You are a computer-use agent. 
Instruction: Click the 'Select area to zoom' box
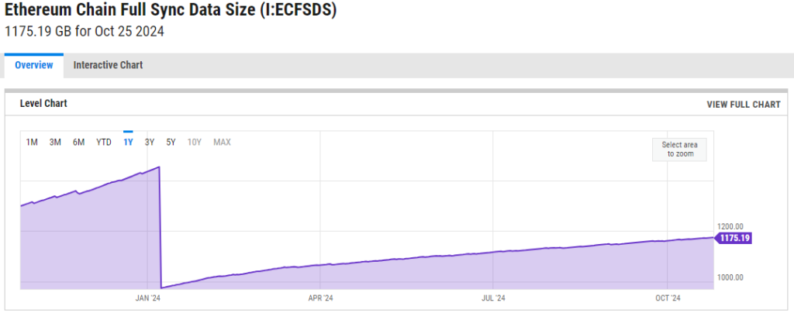click(x=679, y=150)
